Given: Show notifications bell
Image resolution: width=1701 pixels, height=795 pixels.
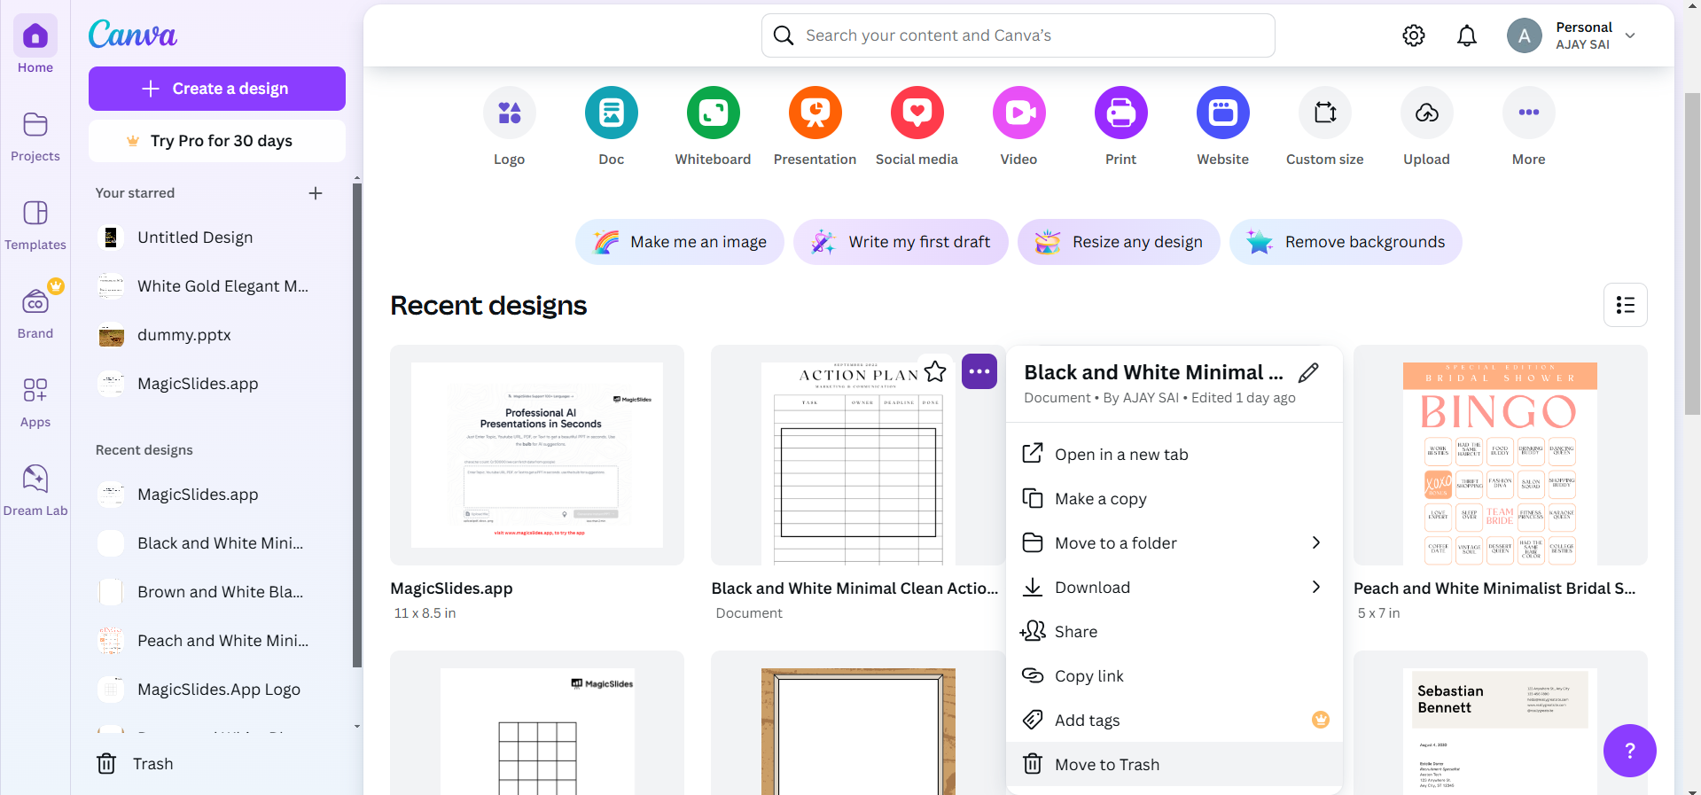Looking at the screenshot, I should click(1467, 35).
